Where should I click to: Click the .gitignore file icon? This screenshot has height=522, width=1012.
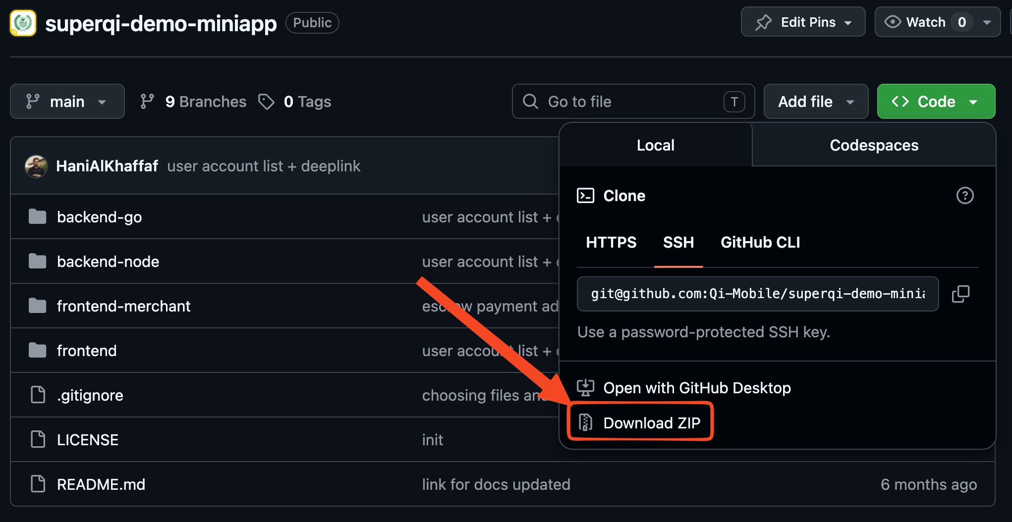coord(38,395)
